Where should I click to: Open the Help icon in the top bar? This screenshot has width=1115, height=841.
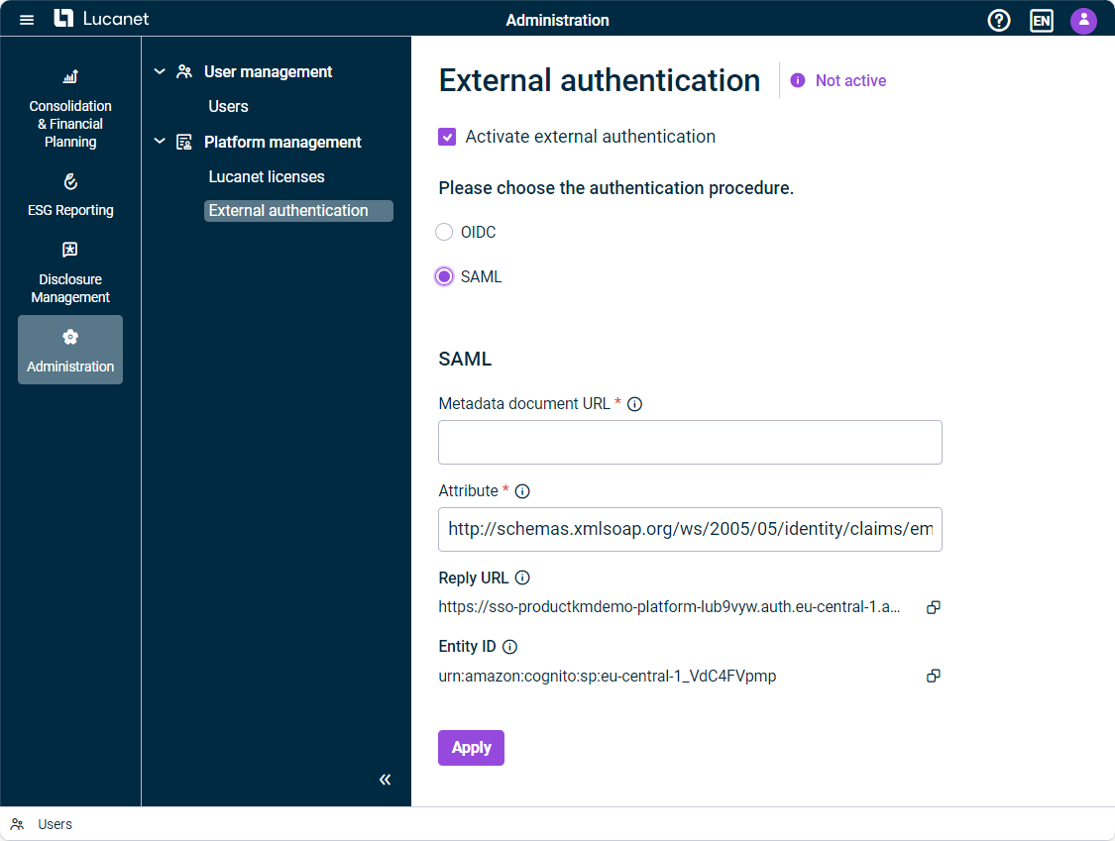[x=998, y=19]
